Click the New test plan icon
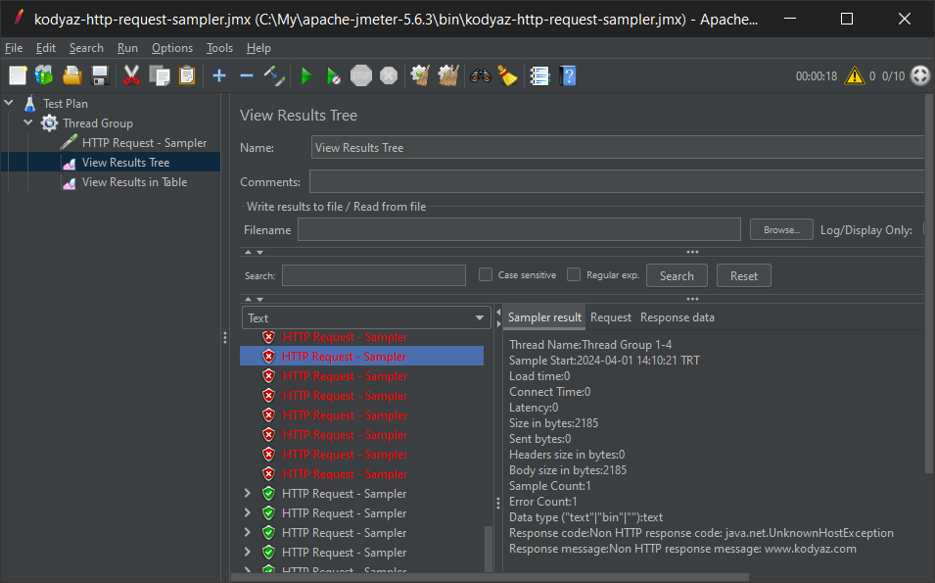 click(18, 75)
